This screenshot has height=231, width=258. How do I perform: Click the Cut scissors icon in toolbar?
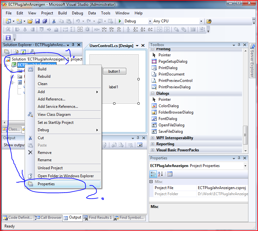click(54, 21)
